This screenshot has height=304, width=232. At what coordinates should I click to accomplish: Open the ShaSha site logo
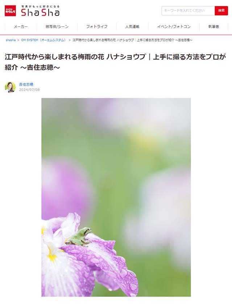click(40, 12)
